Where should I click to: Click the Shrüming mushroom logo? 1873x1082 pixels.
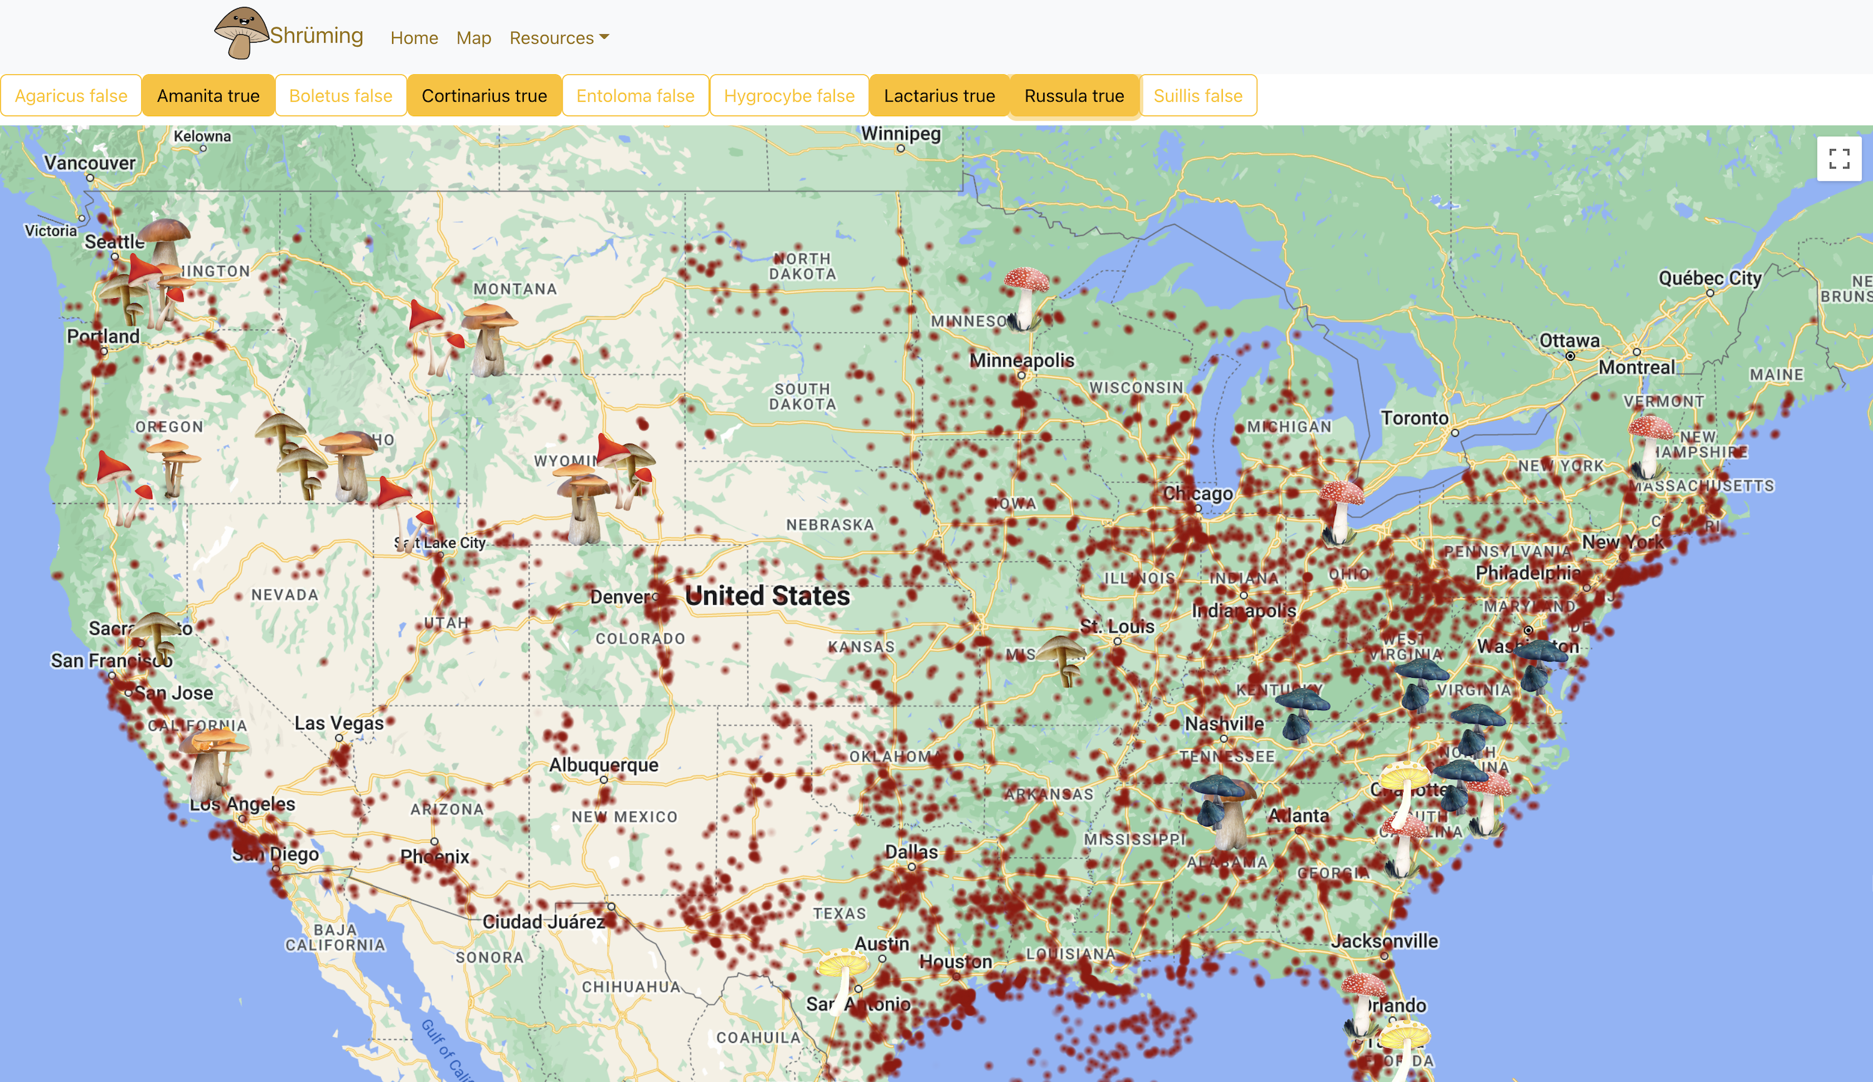[x=241, y=32]
